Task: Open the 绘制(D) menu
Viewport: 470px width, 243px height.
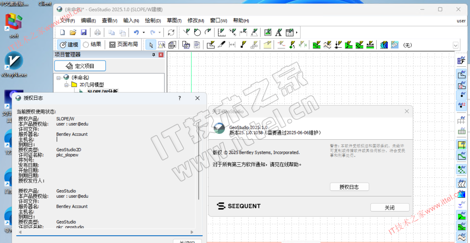Action: pyautogui.click(x=153, y=21)
